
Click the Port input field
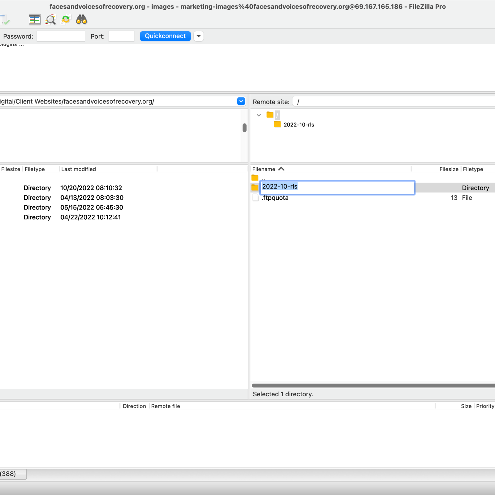click(x=121, y=36)
